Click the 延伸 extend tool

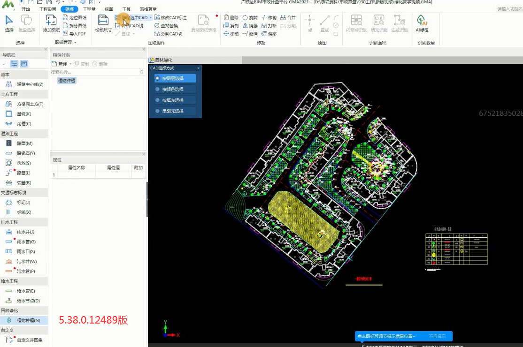click(250, 34)
